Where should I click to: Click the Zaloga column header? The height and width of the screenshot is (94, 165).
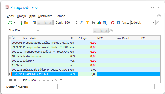(x=88, y=38)
